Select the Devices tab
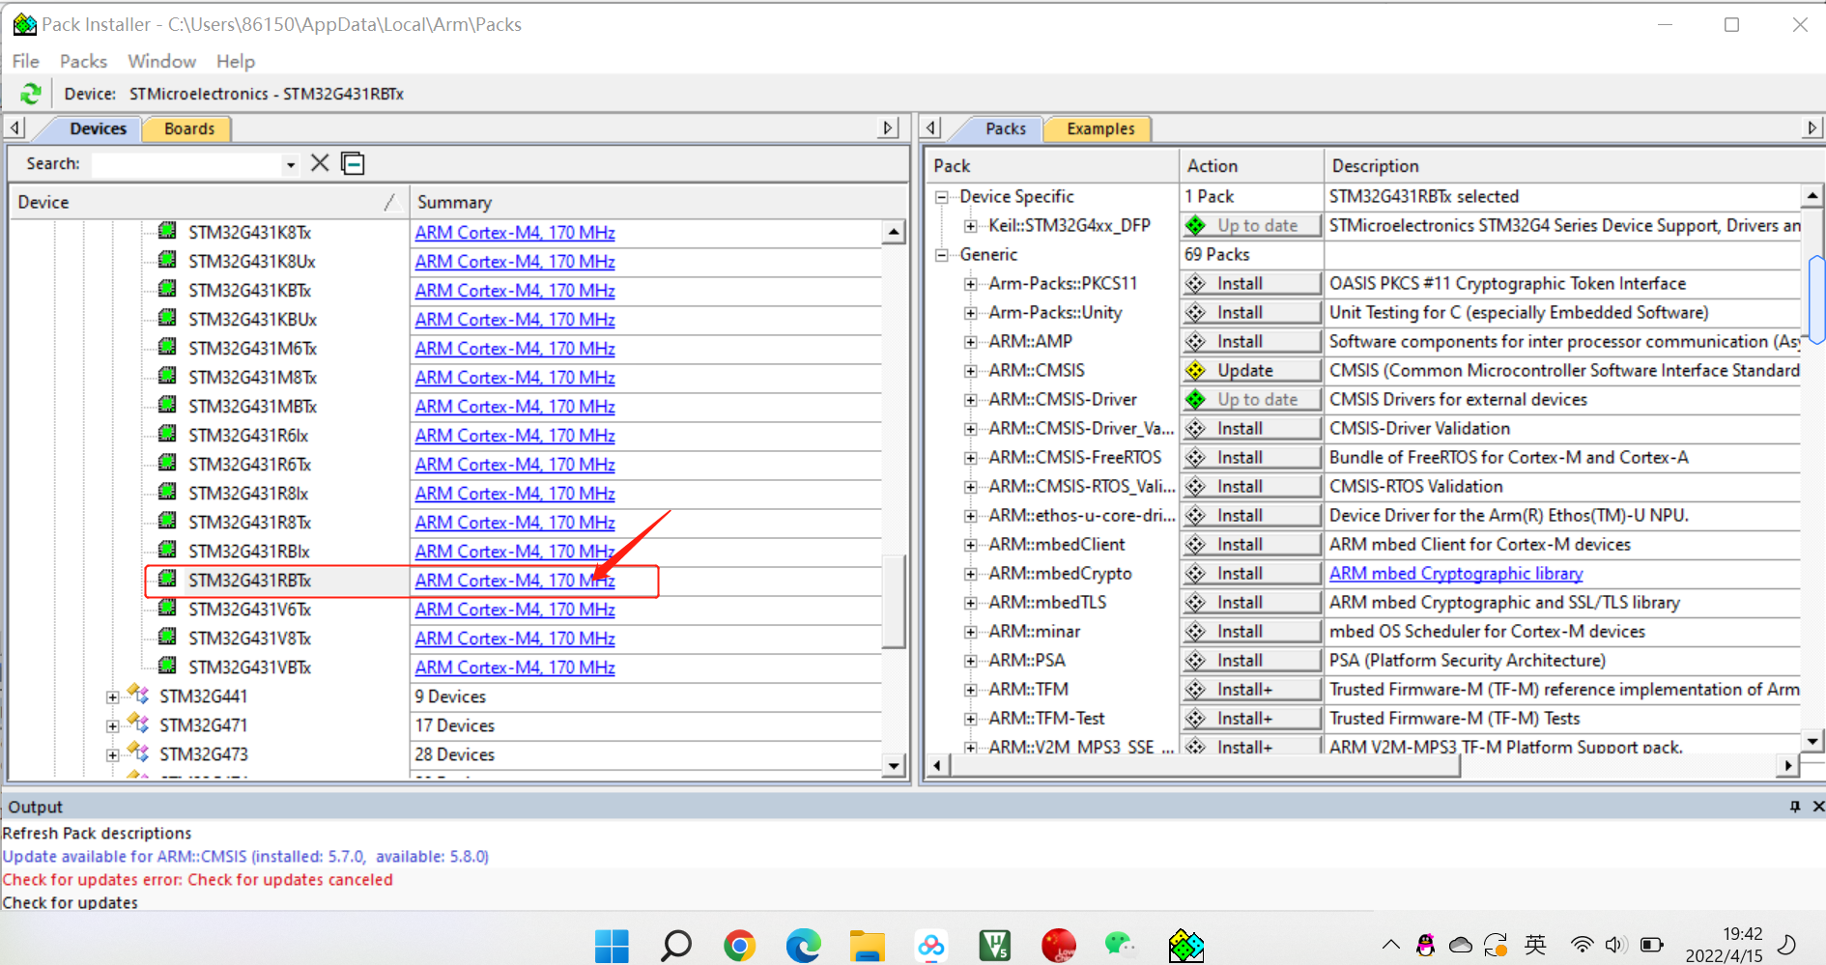 98,128
